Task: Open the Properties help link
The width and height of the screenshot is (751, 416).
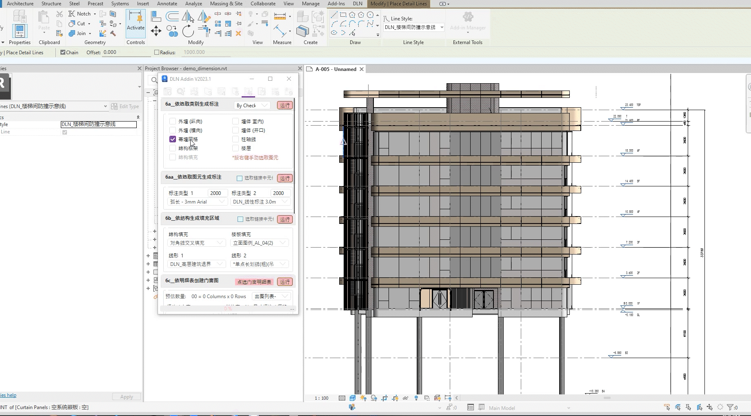Action: click(x=8, y=395)
